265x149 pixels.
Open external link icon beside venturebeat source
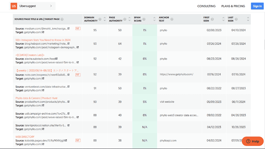[x=69, y=86]
